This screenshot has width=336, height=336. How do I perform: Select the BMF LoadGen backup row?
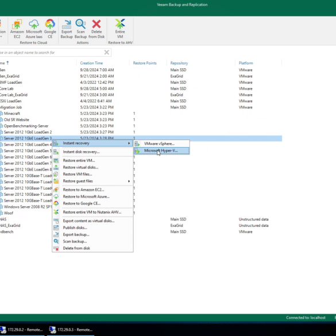click(141, 82)
